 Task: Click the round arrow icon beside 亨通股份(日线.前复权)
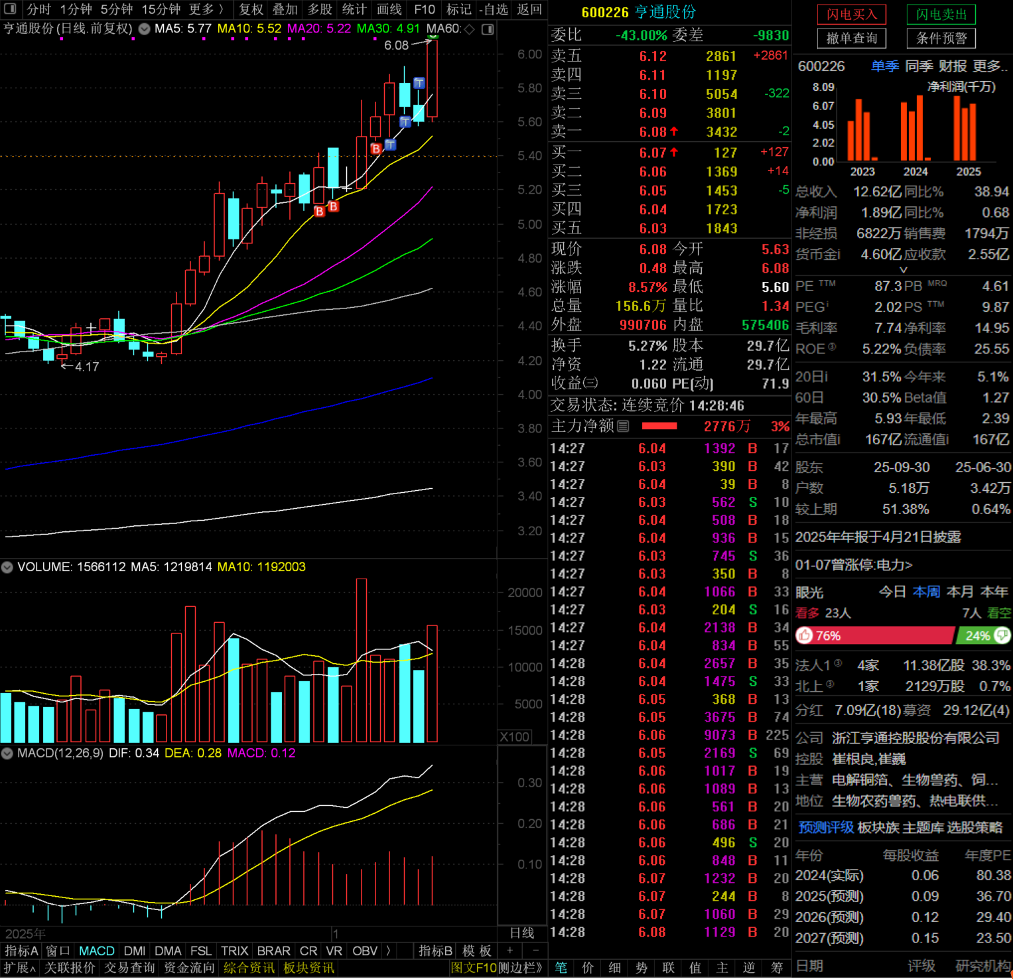[144, 29]
